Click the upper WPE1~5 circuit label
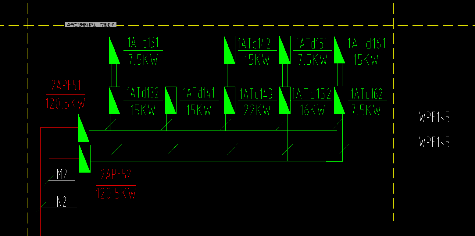Viewport: 475px width, 236px height. (434, 117)
